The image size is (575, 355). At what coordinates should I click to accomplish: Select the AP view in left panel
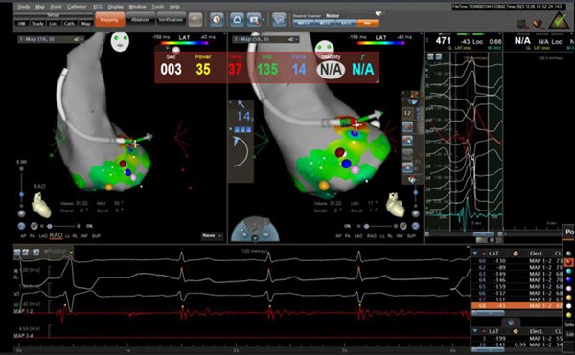(23, 236)
